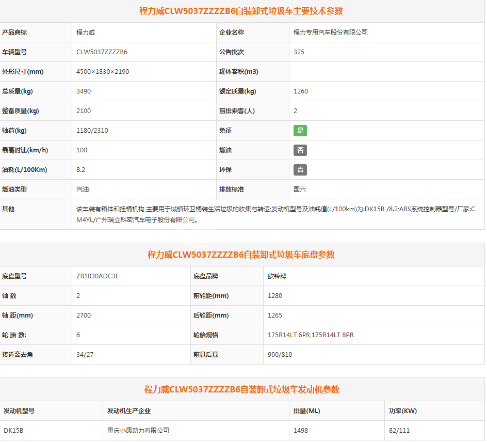487x442 pixels.
Task: Click the 最高时速(km/h) label
Action: click(x=25, y=150)
